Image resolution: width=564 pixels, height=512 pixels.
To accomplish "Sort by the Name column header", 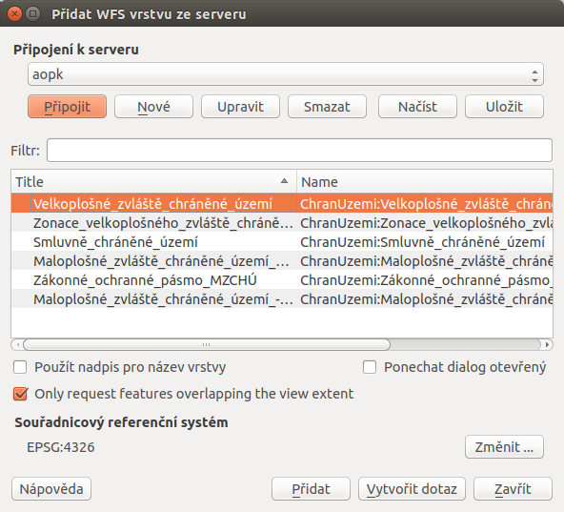I will click(425, 182).
